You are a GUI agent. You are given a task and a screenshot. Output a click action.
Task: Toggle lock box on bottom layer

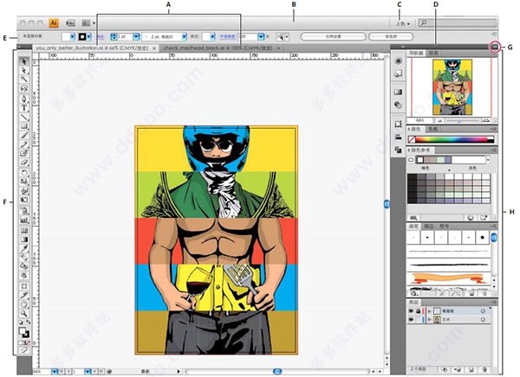tap(419, 320)
